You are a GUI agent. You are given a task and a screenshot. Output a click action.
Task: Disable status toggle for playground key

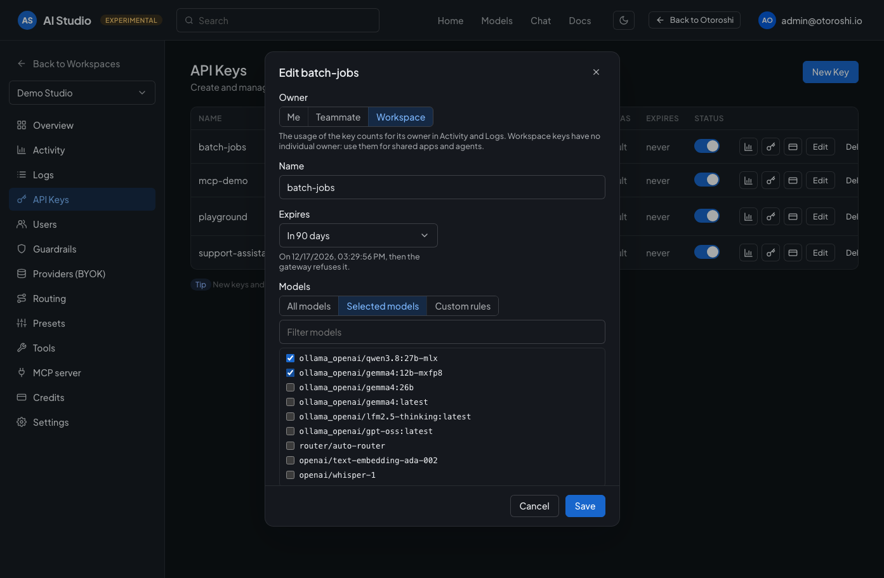[x=707, y=216]
